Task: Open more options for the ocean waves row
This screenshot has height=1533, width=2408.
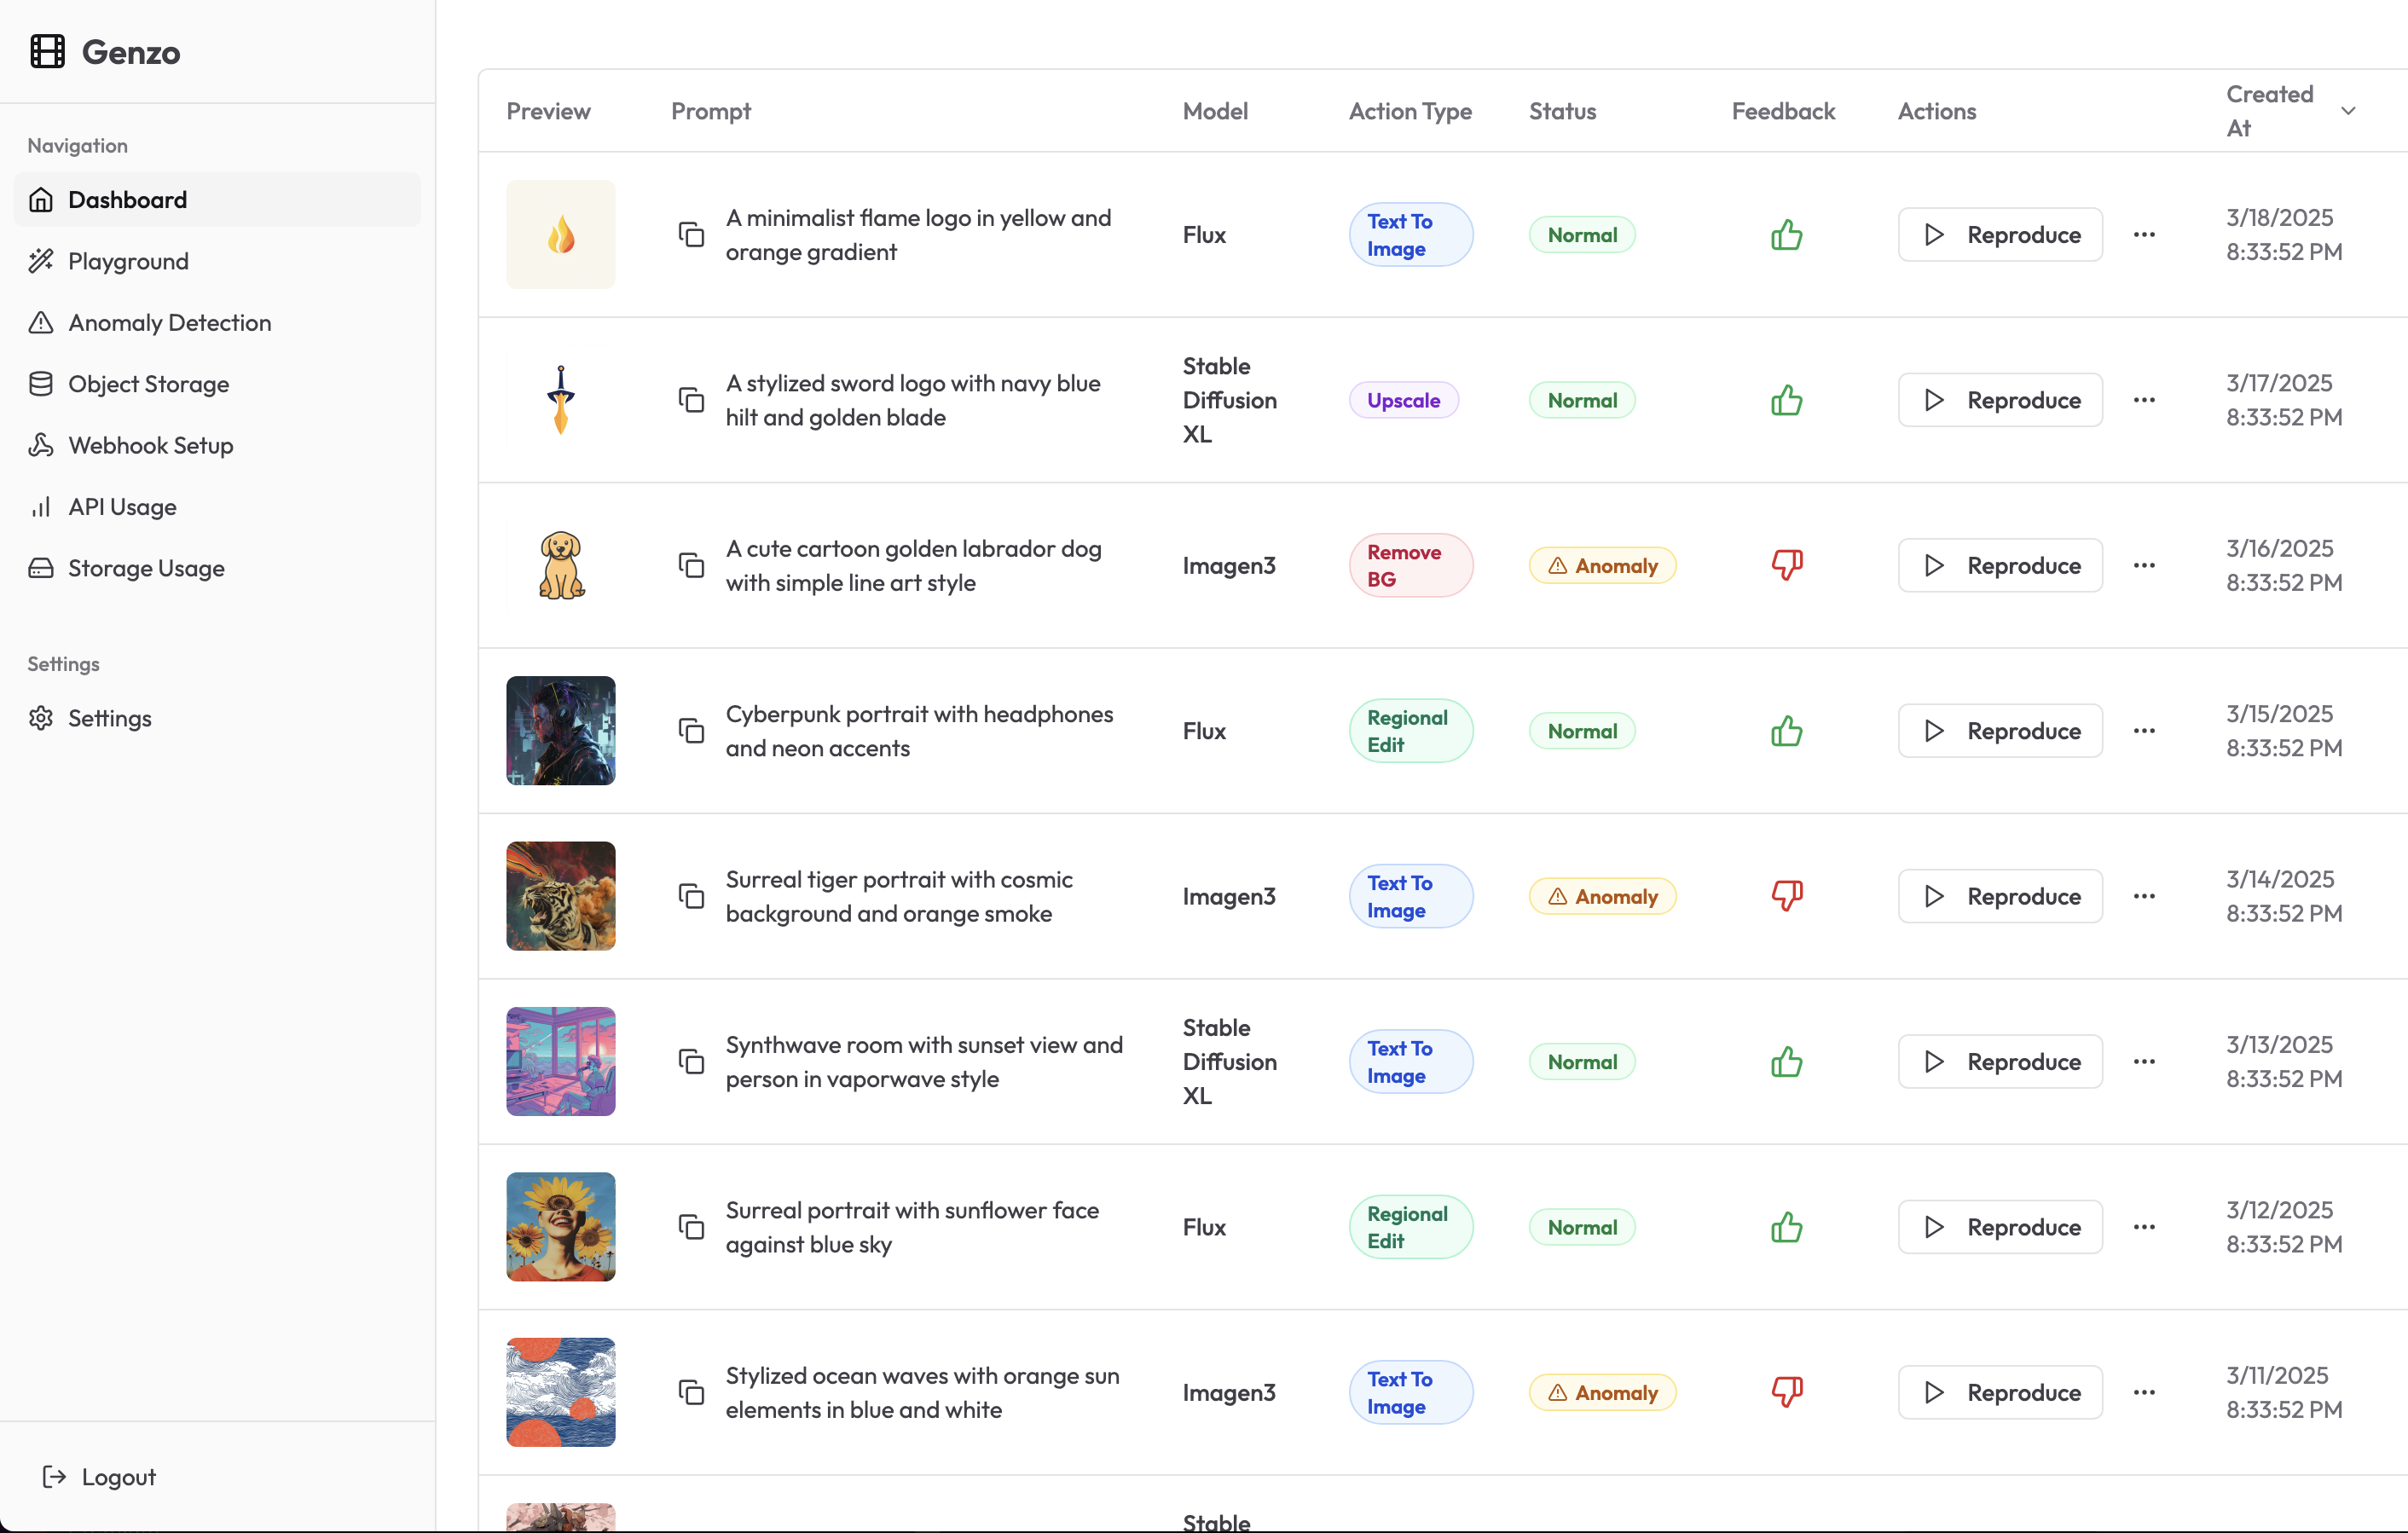Action: click(x=2144, y=1392)
